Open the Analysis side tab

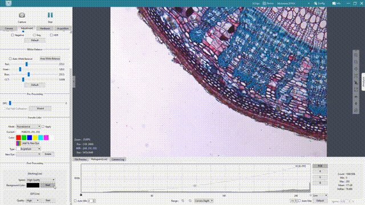click(363, 82)
